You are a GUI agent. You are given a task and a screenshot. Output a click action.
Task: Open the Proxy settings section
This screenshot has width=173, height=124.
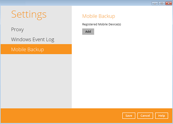tap(17, 30)
